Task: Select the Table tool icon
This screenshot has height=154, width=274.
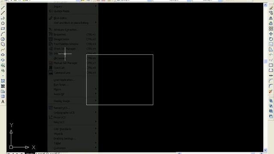Action: [x=3, y=97]
